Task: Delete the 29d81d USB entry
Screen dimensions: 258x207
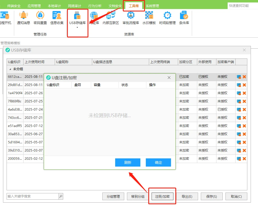Action: (x=244, y=85)
